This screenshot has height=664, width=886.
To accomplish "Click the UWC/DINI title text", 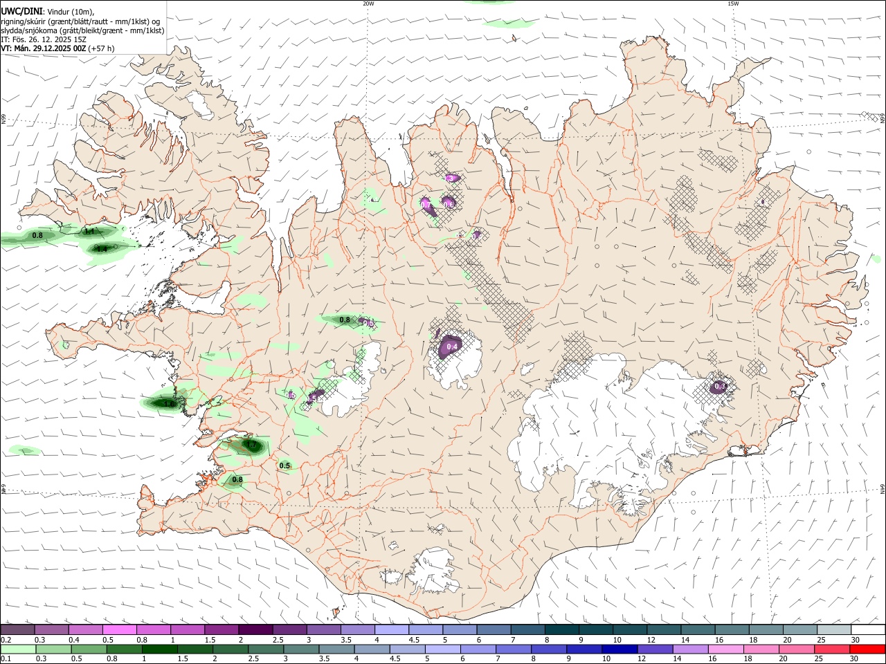I will pos(21,12).
